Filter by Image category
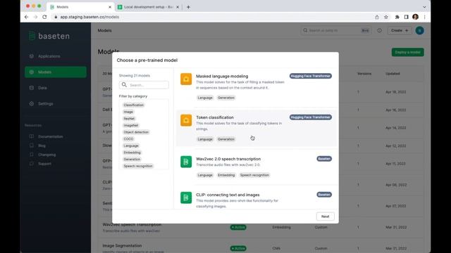This screenshot has height=253, width=451. 128,112
